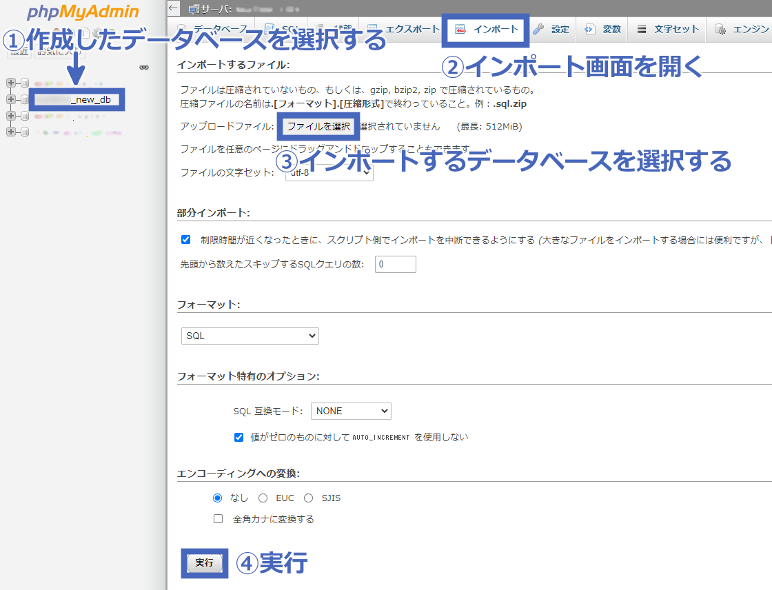Open the SQL format dropdown
Image resolution: width=772 pixels, height=590 pixels.
point(250,336)
